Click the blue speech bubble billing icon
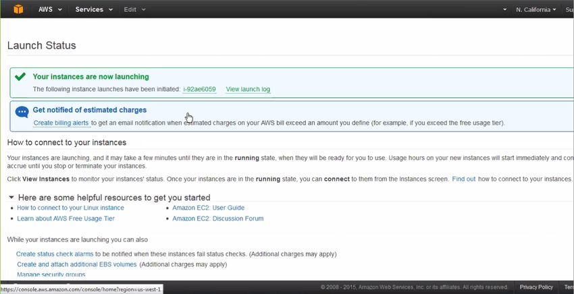 pos(22,112)
